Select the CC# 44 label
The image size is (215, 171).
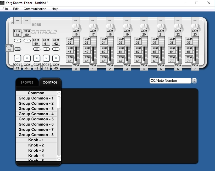pyautogui.click(x=27, y=67)
